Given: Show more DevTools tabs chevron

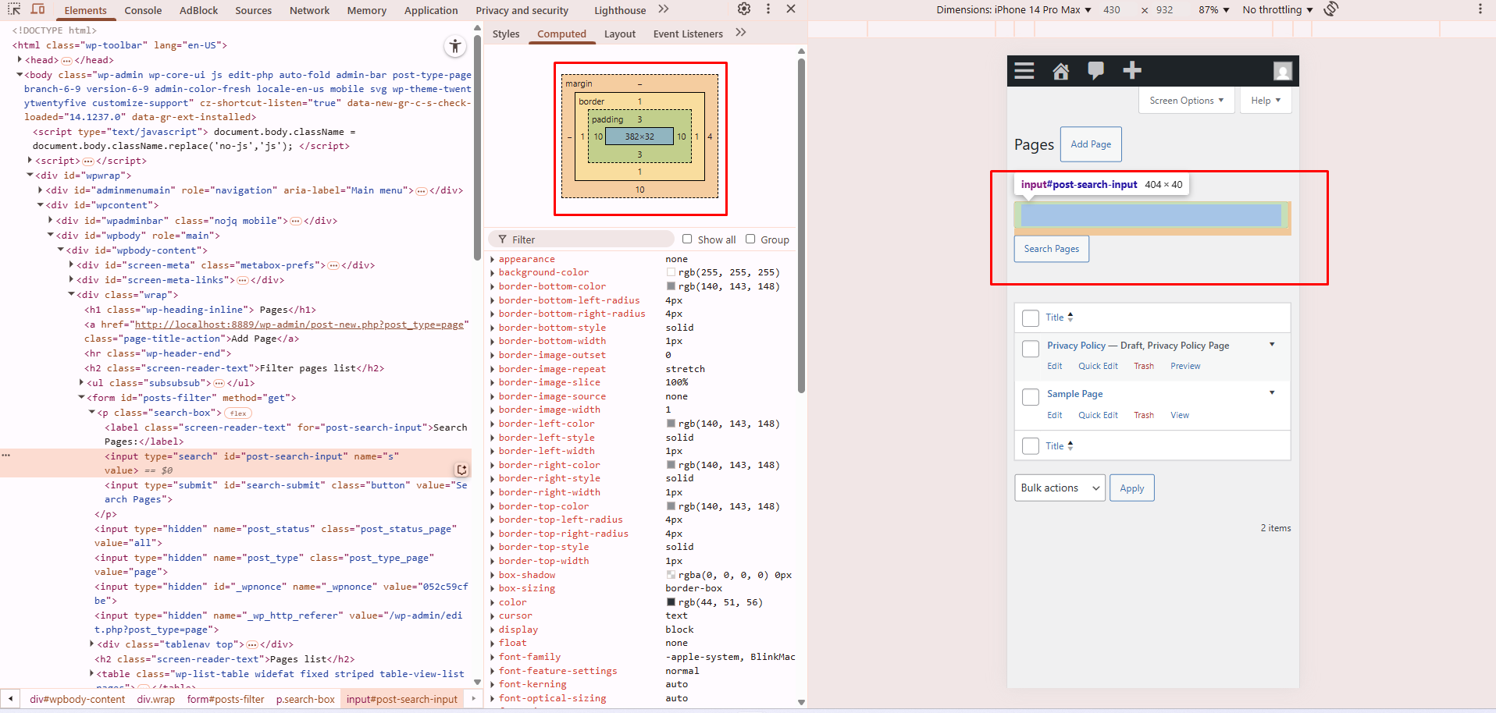Looking at the screenshot, I should (664, 9).
